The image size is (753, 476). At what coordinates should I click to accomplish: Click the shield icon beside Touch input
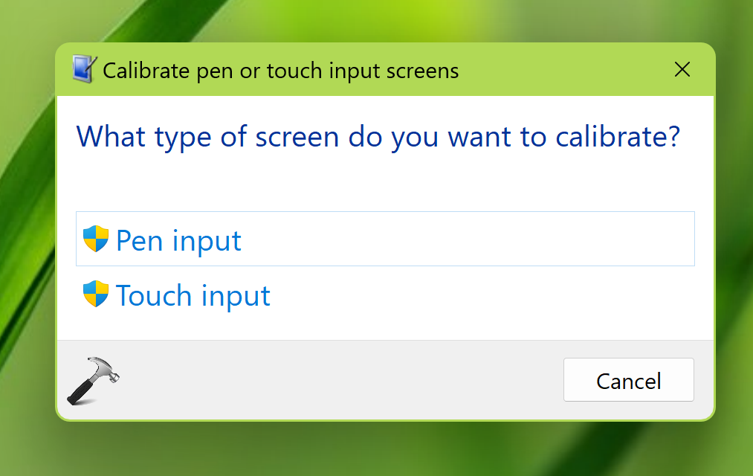tap(96, 295)
